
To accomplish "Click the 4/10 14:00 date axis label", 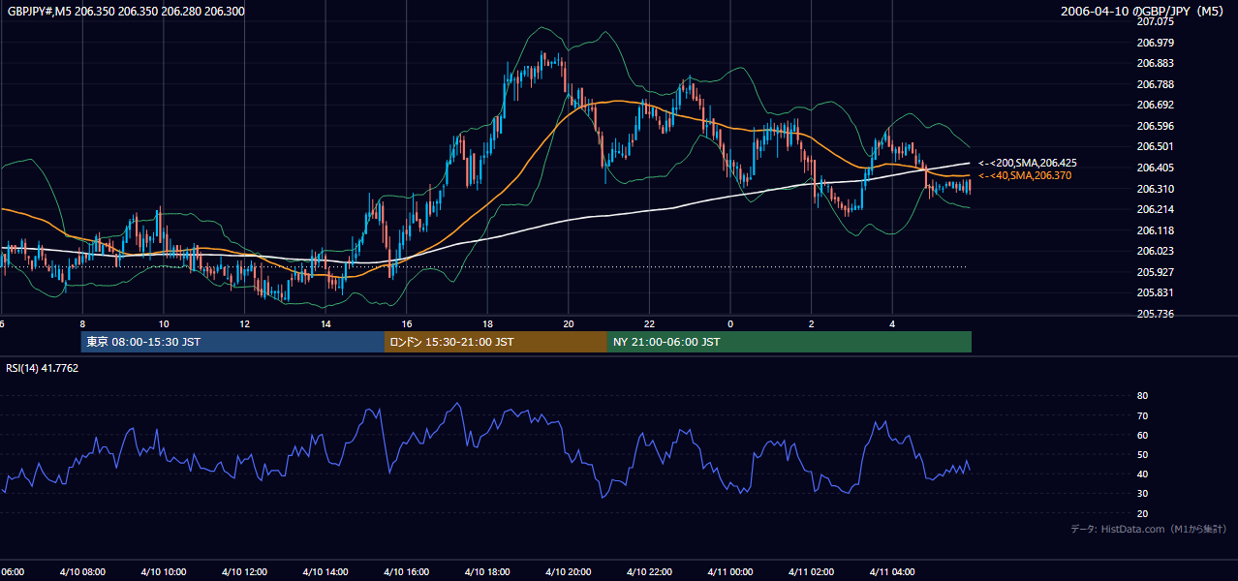I will click(325, 572).
